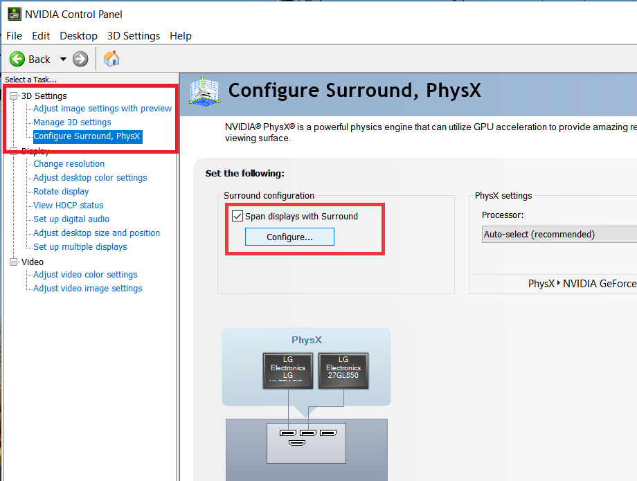Click the HDMI connector icon below ports
The image size is (637, 481).
click(x=297, y=442)
